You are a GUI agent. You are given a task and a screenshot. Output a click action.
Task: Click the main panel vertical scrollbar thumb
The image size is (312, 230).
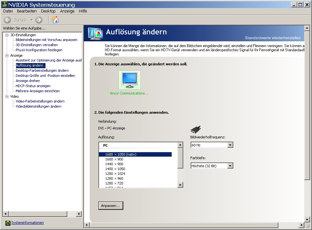click(x=307, y=105)
